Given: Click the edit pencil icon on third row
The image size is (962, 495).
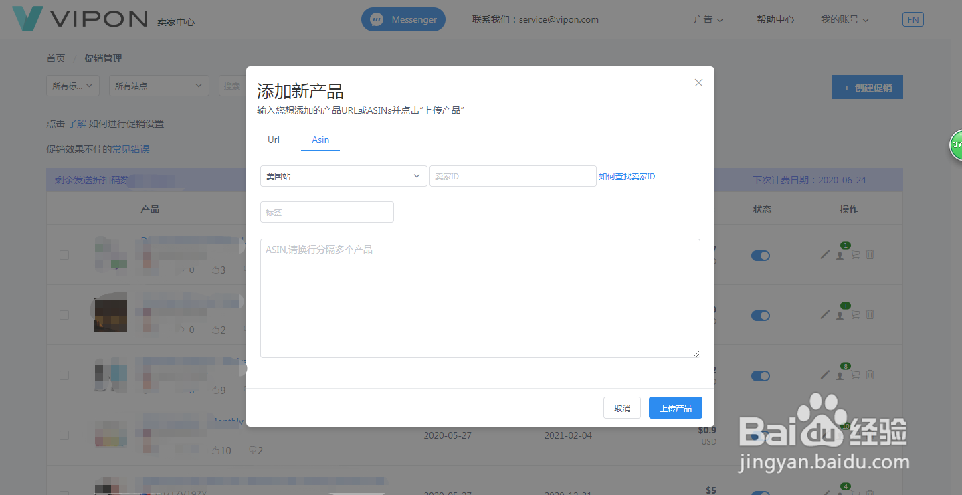Looking at the screenshot, I should 824,376.
